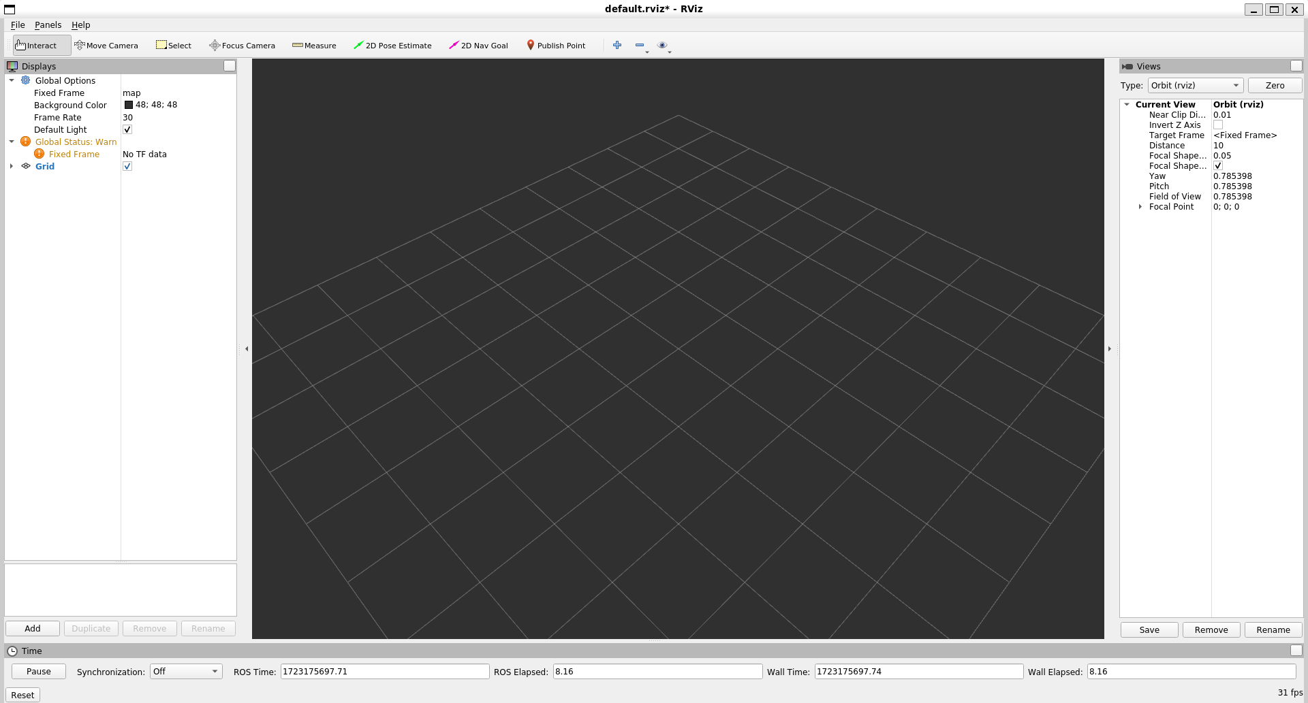Choose the Select tool
This screenshot has height=703, width=1308.
click(174, 46)
